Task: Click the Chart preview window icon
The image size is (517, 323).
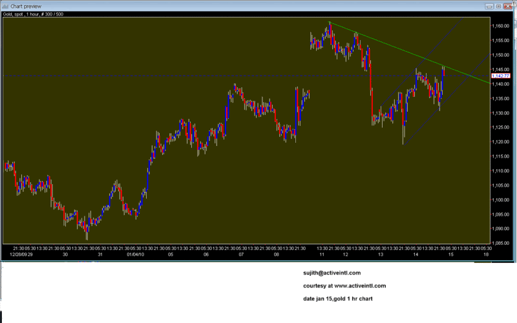Action: 5,5
